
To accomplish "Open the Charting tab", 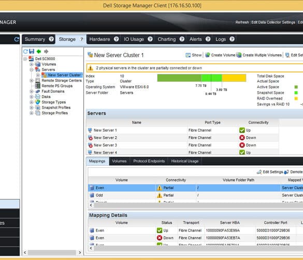I will (167, 39).
